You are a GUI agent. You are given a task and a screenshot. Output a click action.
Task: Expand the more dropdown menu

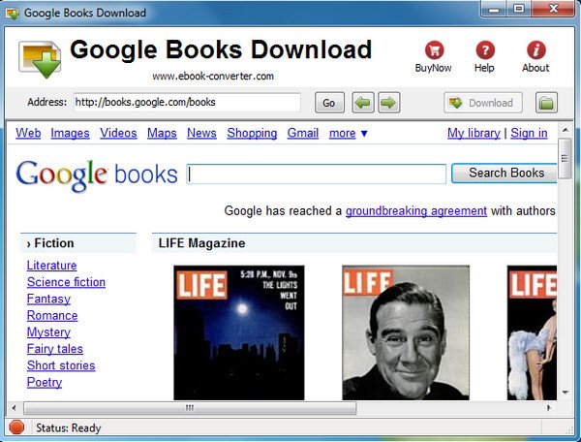(348, 133)
